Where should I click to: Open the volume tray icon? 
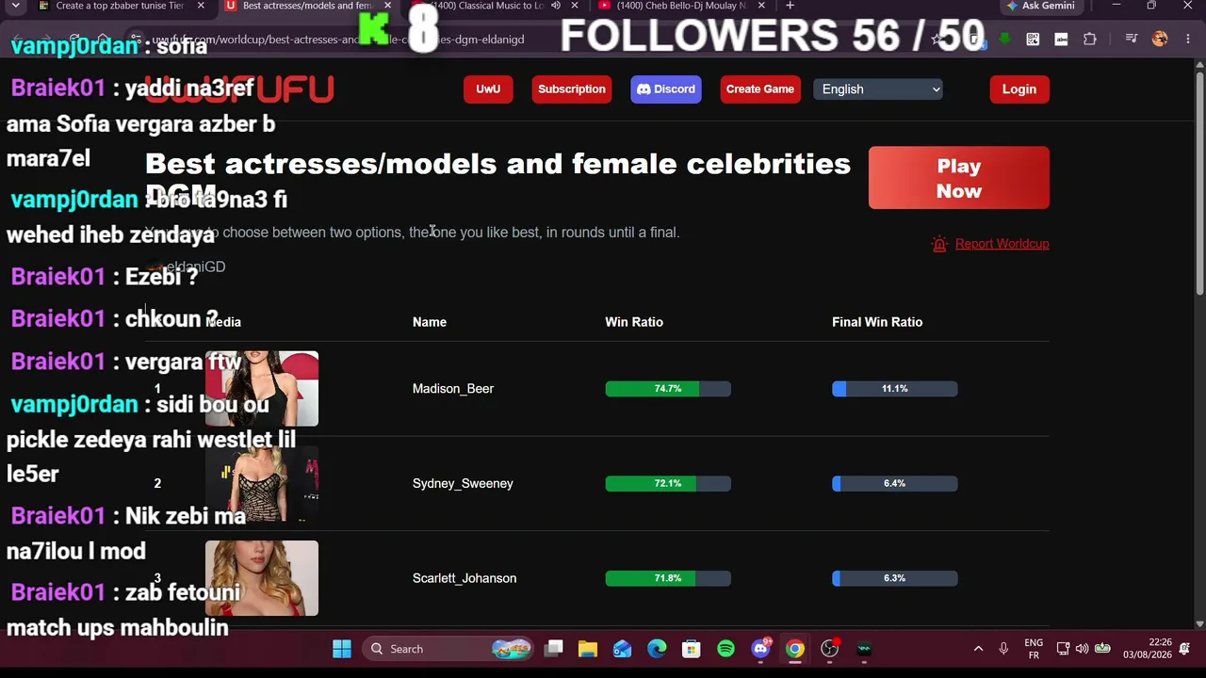click(1082, 649)
